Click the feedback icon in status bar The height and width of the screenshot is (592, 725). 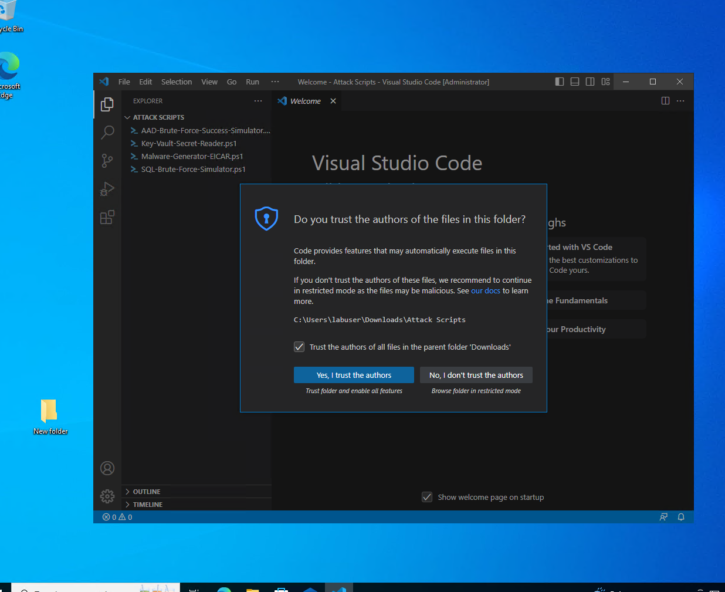[x=663, y=517]
